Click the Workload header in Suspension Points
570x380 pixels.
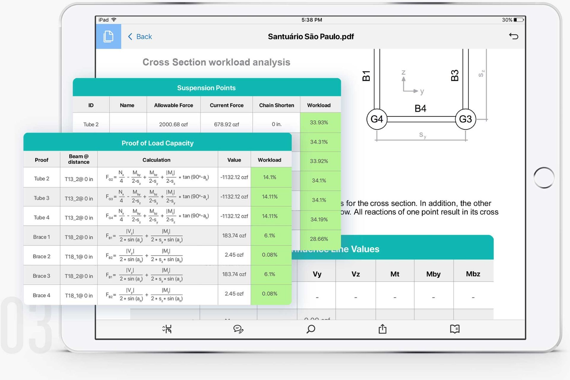click(319, 105)
